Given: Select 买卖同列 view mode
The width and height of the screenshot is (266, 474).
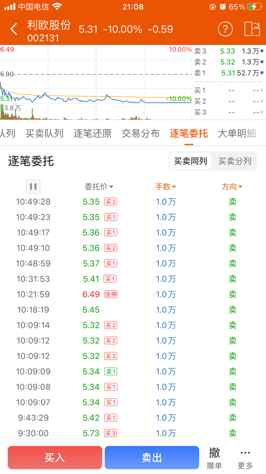Looking at the screenshot, I should coord(190,161).
